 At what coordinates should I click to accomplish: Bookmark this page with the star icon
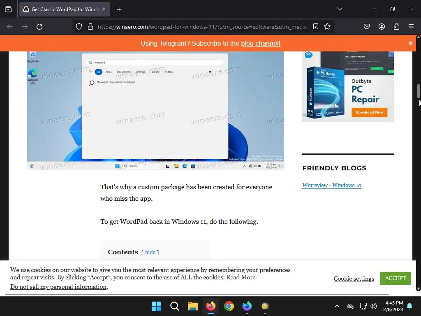pos(327,27)
